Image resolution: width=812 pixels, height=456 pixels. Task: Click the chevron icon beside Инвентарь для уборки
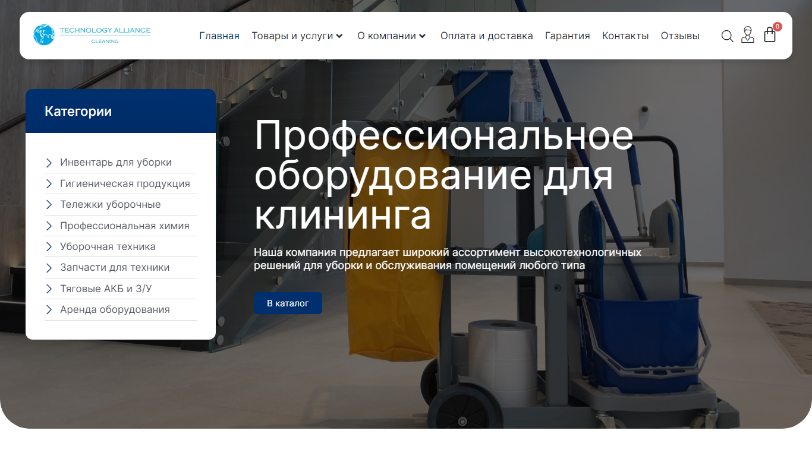coord(49,163)
